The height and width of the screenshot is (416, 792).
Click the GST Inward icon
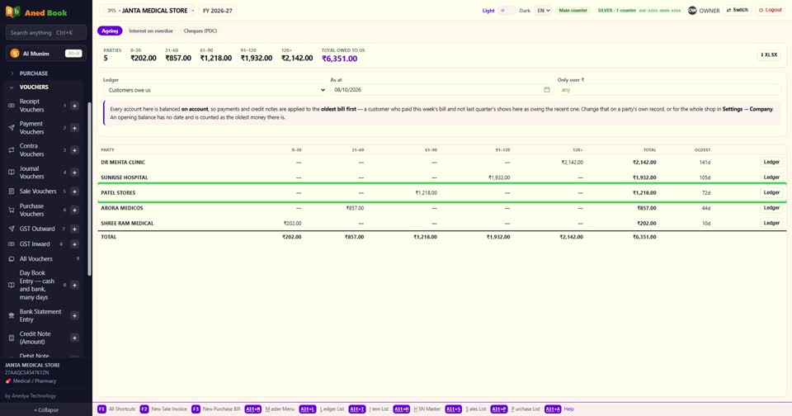[12, 244]
